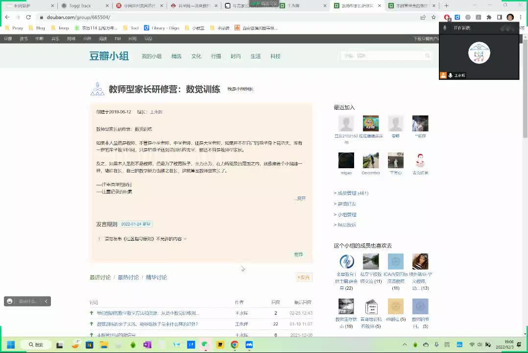
Task: Open the Library - Diigo bookmark
Action: (162, 28)
